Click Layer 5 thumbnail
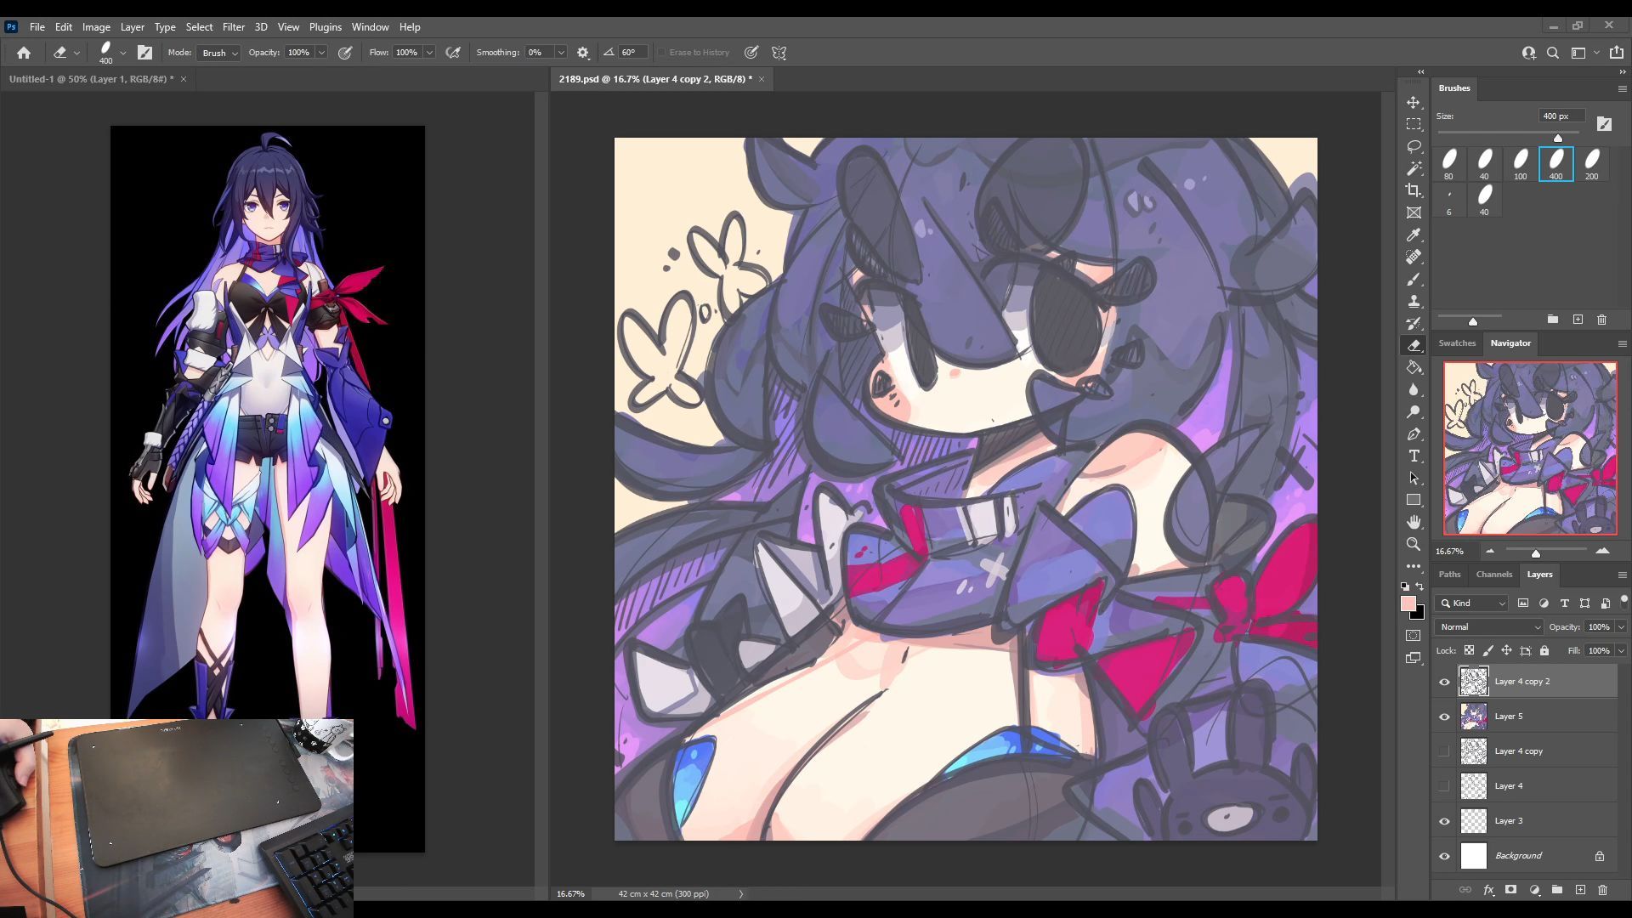Viewport: 1632px width, 918px height. tap(1474, 717)
